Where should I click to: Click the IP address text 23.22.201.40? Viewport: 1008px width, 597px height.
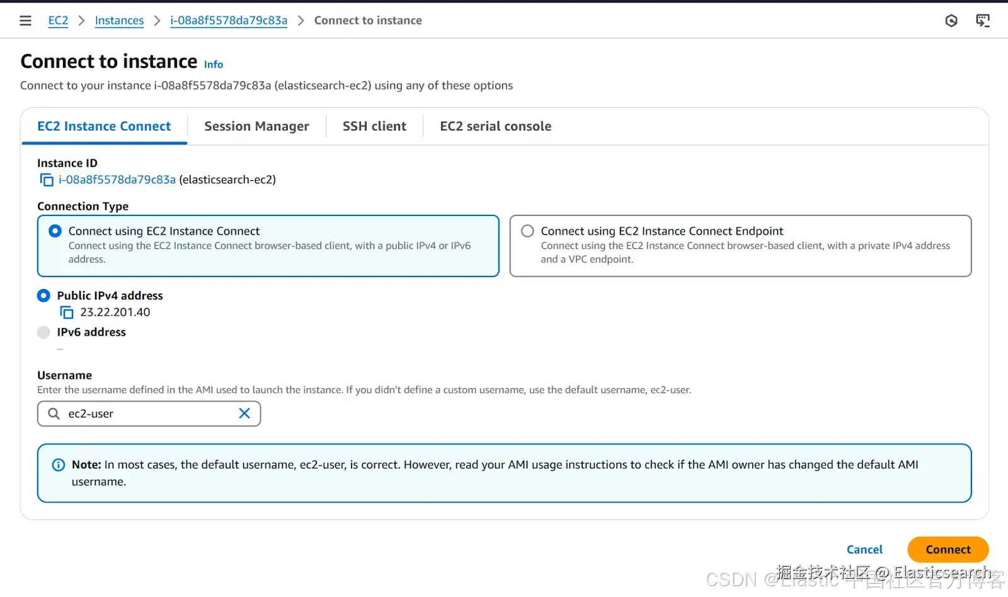(x=115, y=312)
